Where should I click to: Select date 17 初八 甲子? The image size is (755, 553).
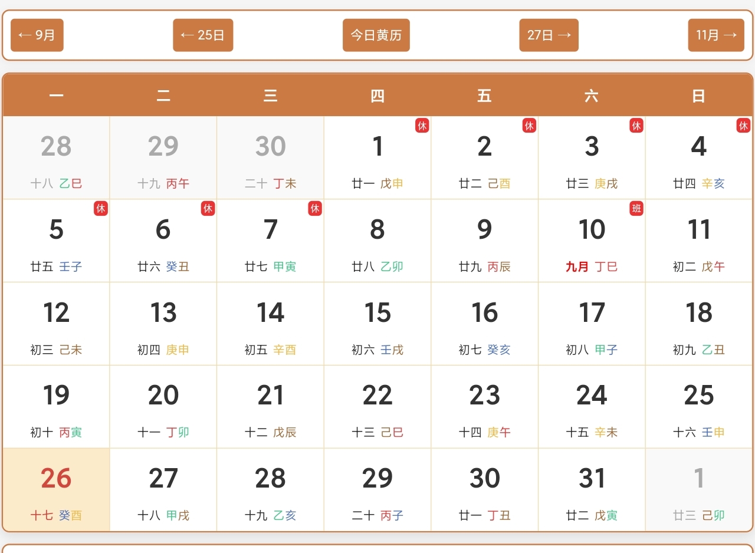coord(592,324)
